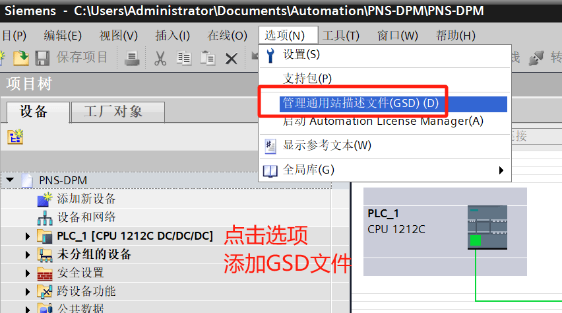Image resolution: width=562 pixels, height=313 pixels.
Task: Open the 在线(O) menu
Action: 227,36
